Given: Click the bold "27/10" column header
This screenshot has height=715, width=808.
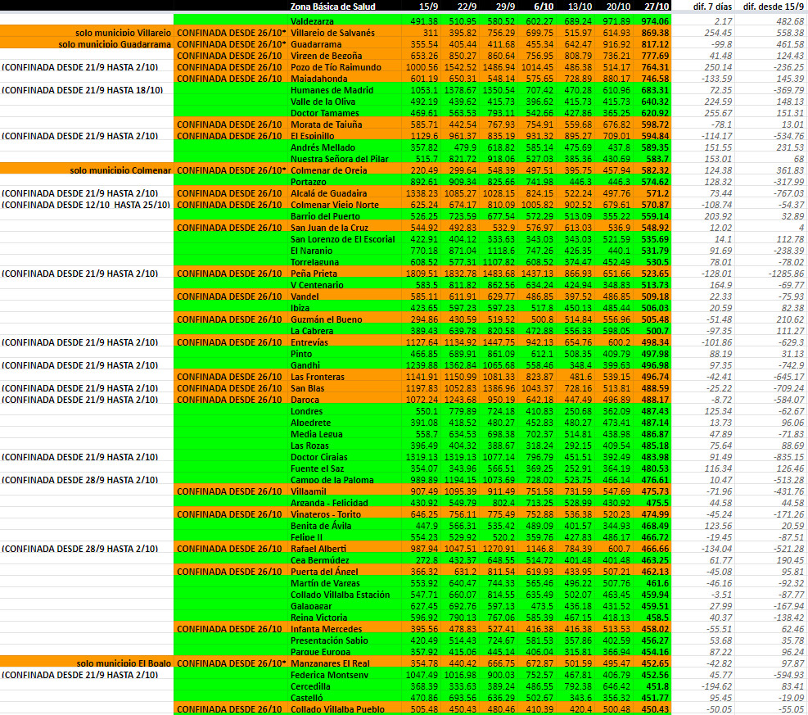Looking at the screenshot, I should pos(657,7).
